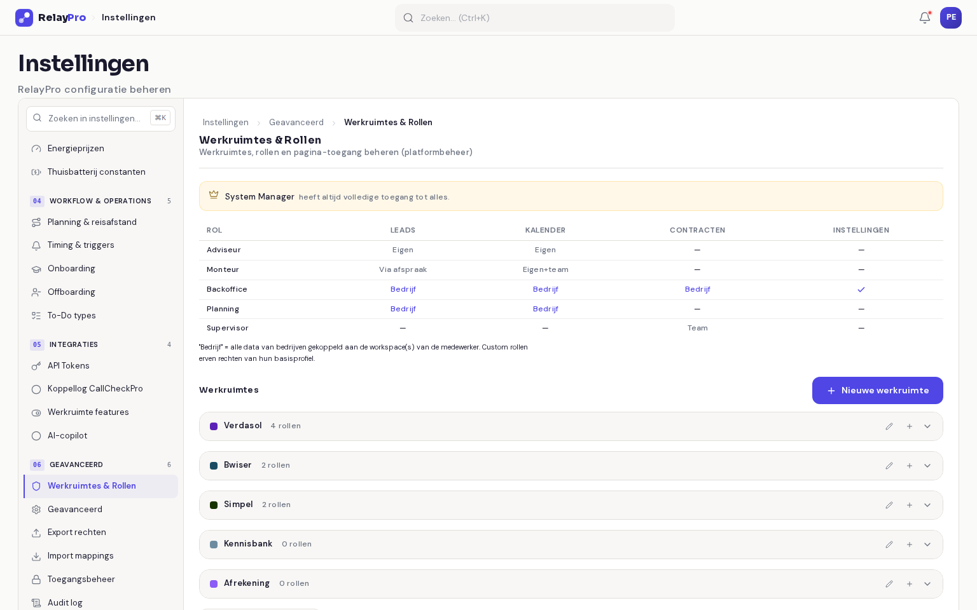Go to Planning & reisafstand
Screen dimensions: 977x610
100,222
